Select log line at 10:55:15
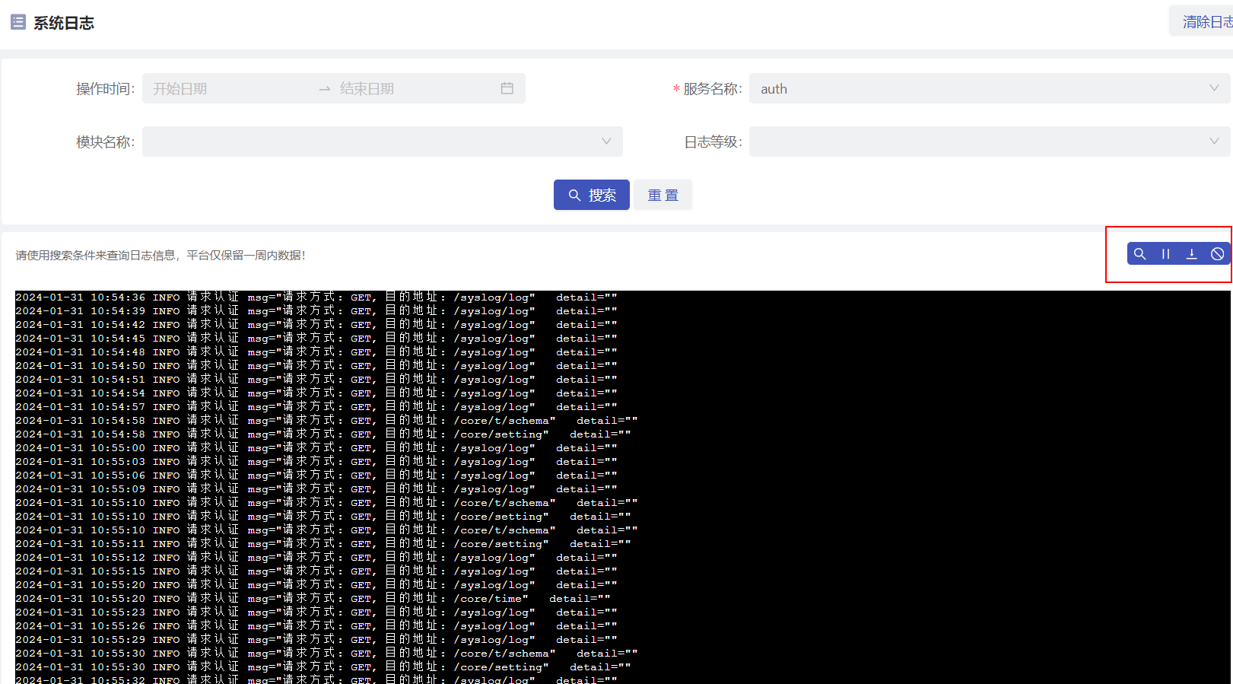Image resolution: width=1233 pixels, height=684 pixels. pos(316,571)
